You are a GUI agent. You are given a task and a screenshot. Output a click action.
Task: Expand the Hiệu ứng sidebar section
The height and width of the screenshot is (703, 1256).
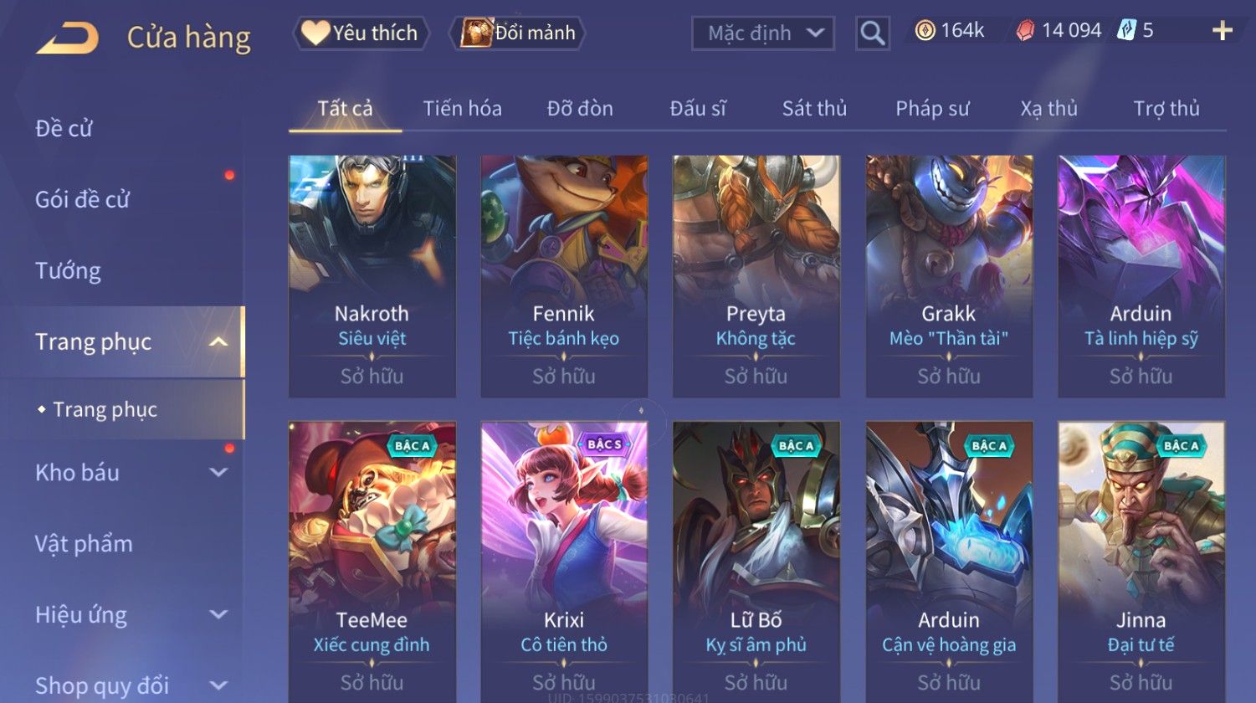coord(218,614)
